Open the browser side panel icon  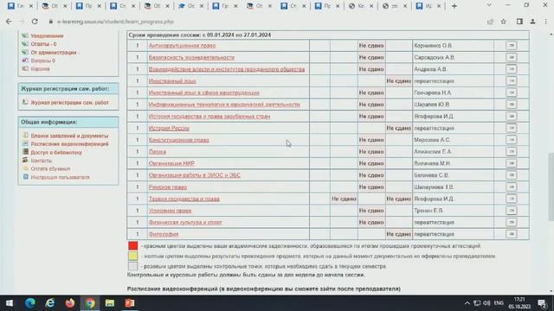tap(519, 22)
